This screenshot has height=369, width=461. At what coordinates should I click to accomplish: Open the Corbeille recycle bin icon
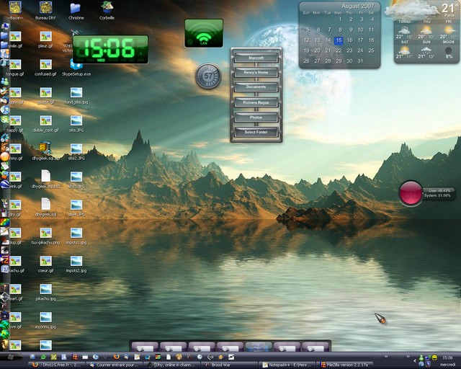pos(107,10)
